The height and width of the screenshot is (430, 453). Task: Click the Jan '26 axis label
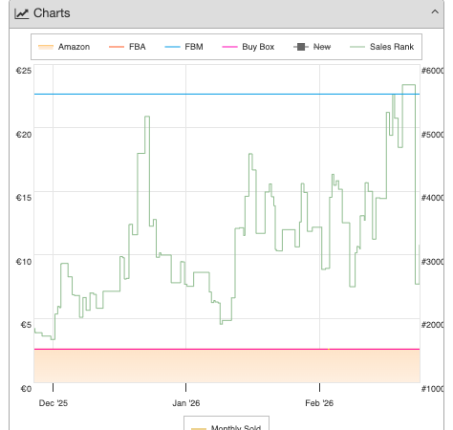[x=186, y=403]
